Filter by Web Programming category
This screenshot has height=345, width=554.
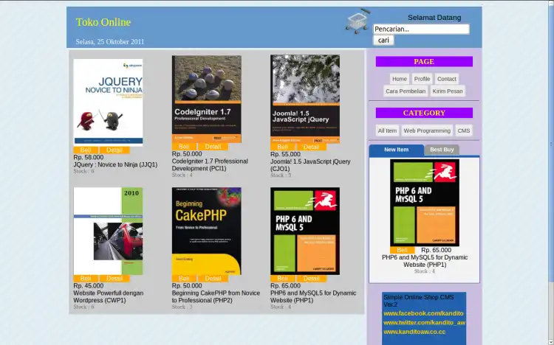pos(427,130)
